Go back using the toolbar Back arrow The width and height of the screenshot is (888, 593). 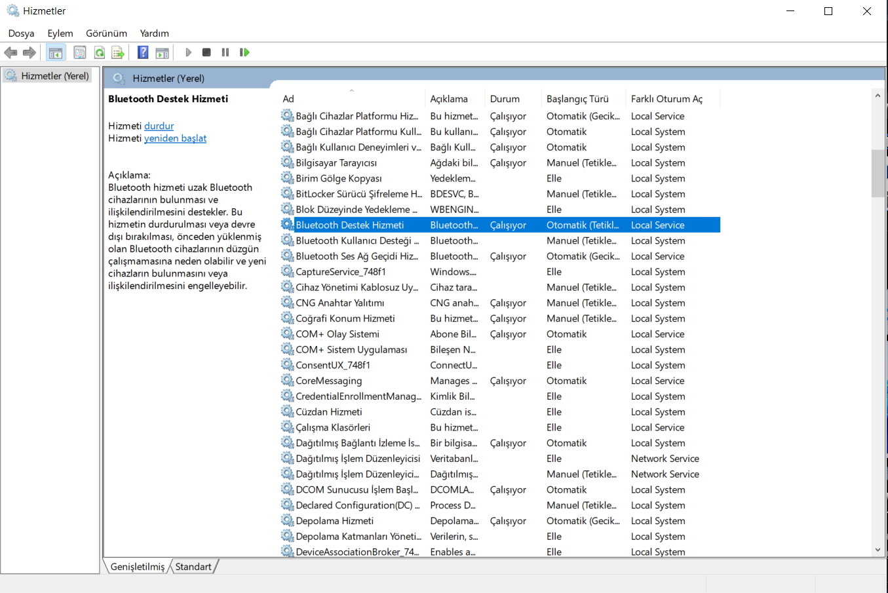click(x=10, y=52)
